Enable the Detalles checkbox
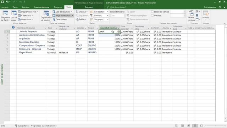227x128 pixels. point(152,16)
